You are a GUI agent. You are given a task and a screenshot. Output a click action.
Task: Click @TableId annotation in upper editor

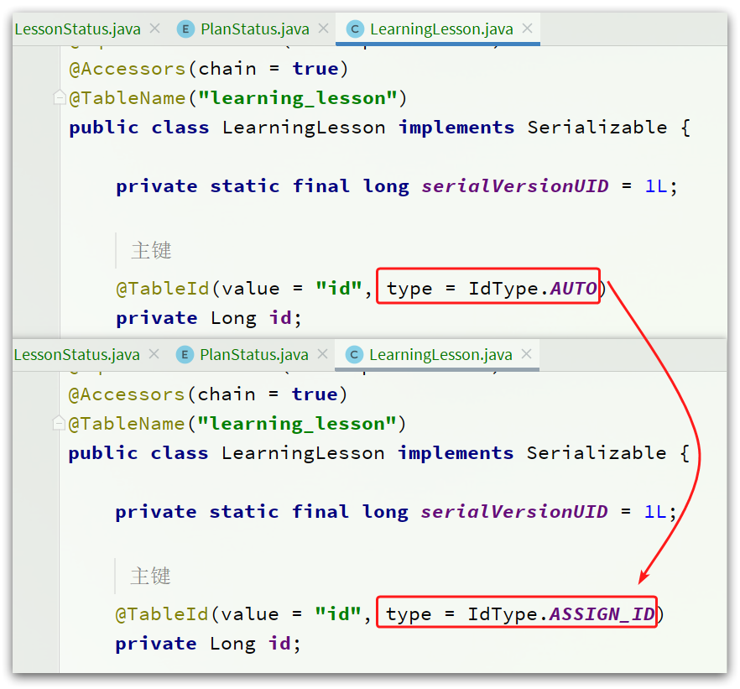(x=163, y=289)
